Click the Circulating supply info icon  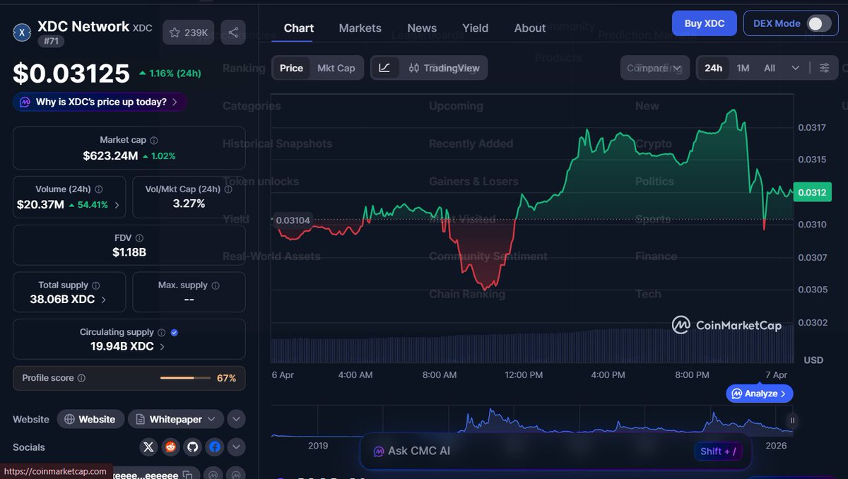click(x=161, y=332)
